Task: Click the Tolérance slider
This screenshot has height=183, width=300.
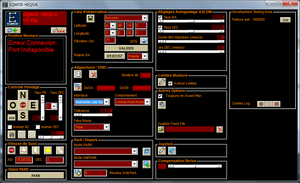Action: tap(93, 115)
